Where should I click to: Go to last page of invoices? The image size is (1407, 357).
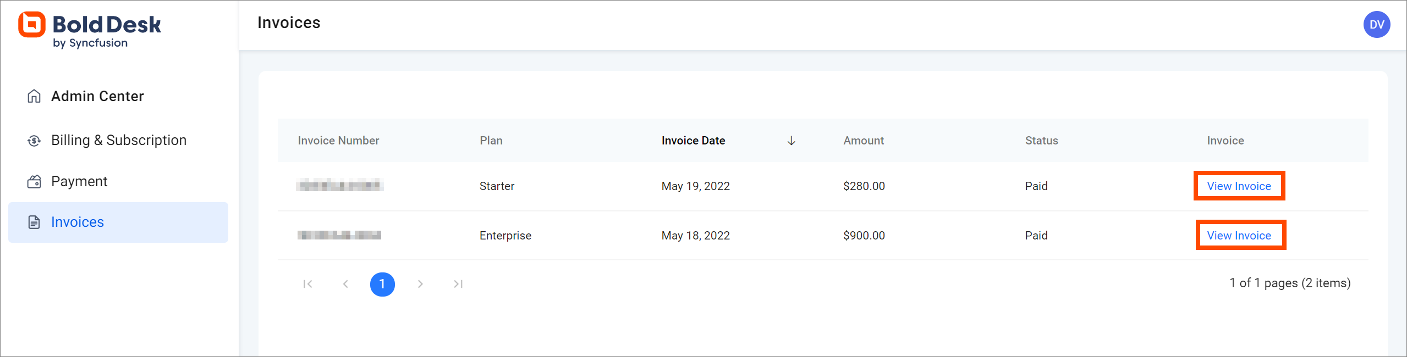(458, 284)
